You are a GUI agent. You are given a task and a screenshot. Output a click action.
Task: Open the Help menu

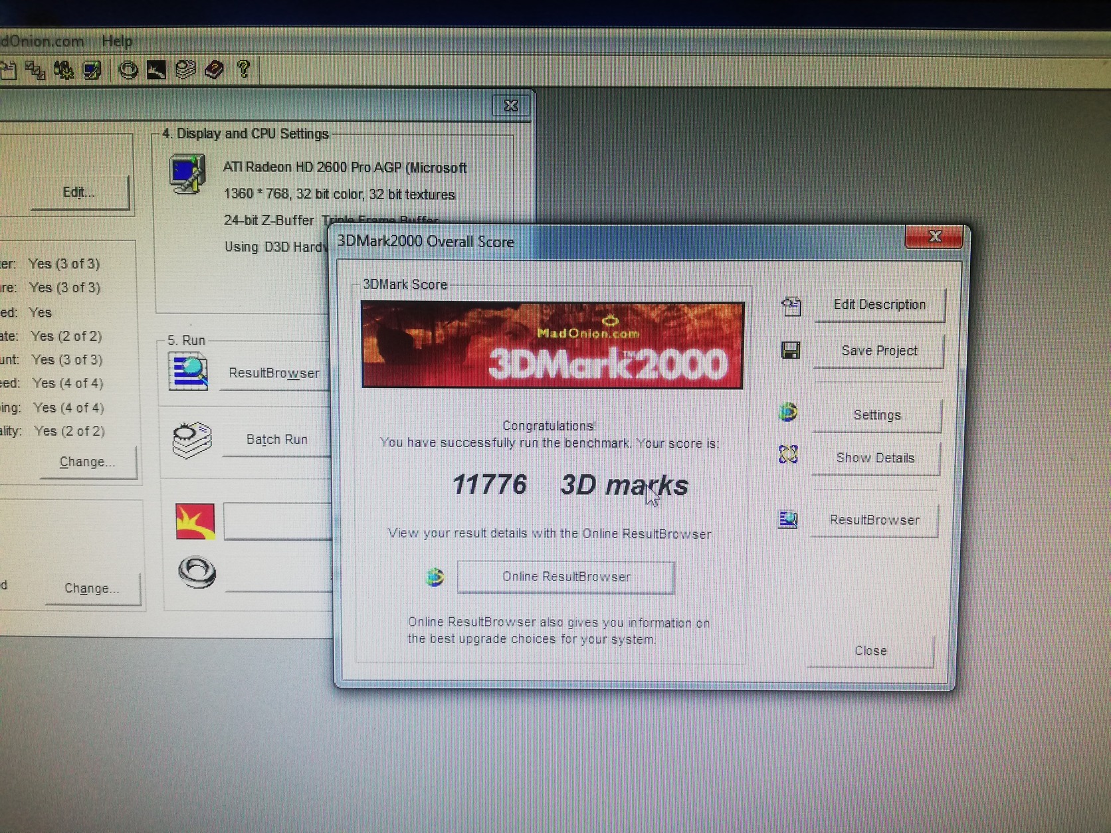117,41
